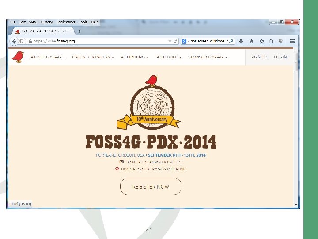Open a new tab with the plus button
This screenshot has width=318, height=239.
79,31
